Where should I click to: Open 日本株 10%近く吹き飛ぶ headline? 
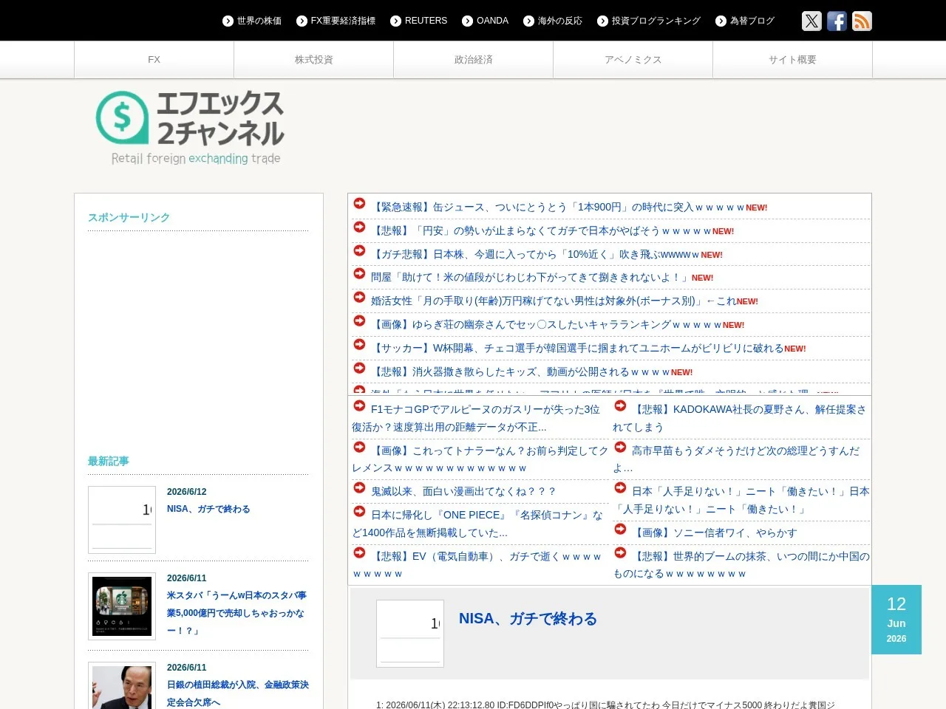coord(536,255)
